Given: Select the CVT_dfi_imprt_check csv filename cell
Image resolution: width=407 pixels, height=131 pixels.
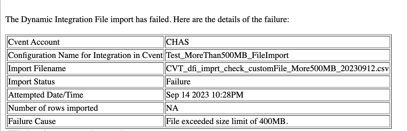Looking at the screenshot, I should (x=277, y=68).
